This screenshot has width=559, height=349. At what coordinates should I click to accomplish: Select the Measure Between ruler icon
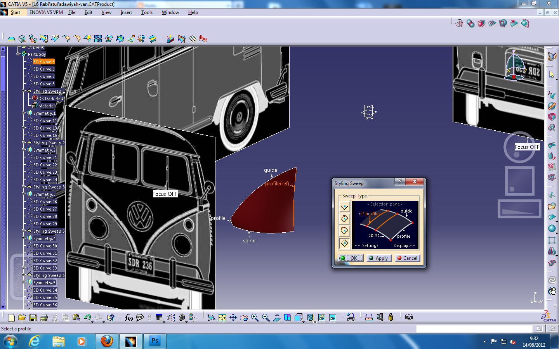coord(369,317)
